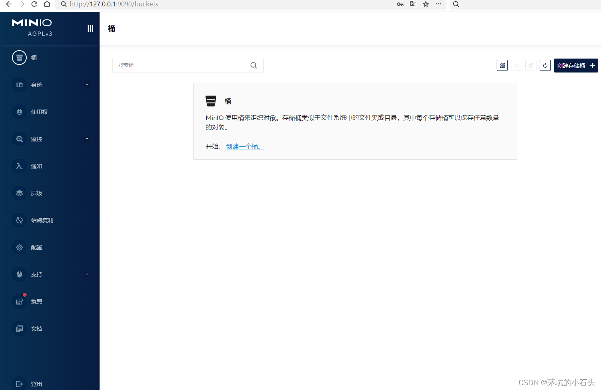Open the Documentation (文档) sidebar item
This screenshot has height=390, width=601.
point(36,328)
